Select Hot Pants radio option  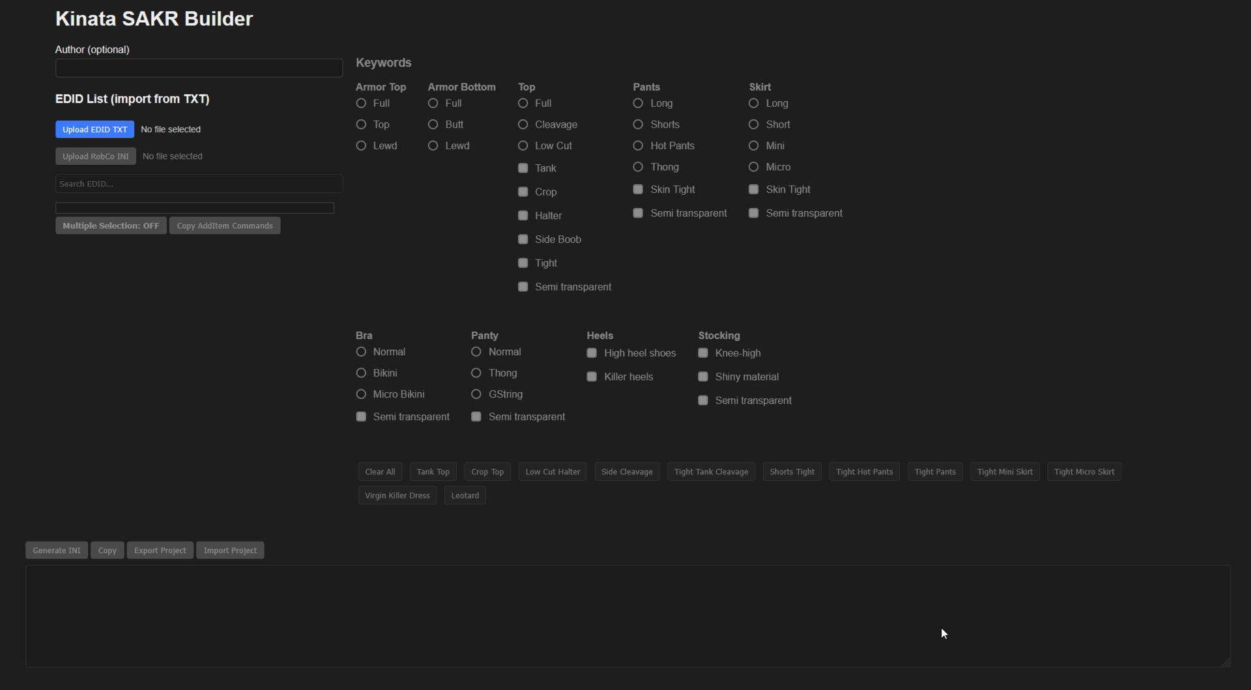coord(638,146)
